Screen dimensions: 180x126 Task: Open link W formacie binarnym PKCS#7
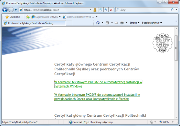click(x=97, y=97)
